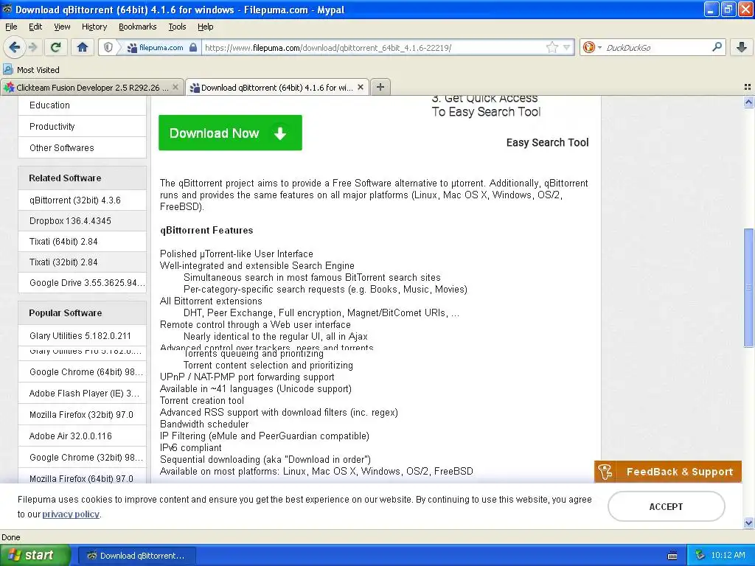755x566 pixels.
Task: Open the History menu
Action: [94, 27]
